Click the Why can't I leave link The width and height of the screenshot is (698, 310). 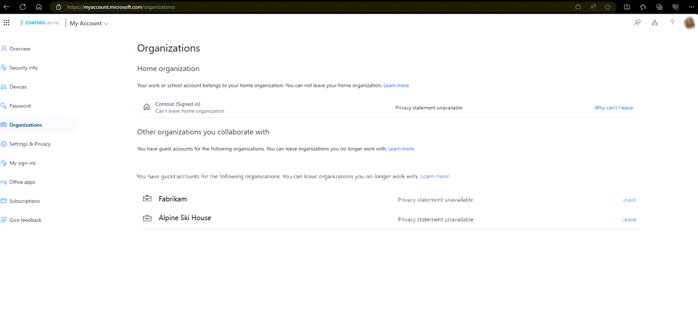tap(613, 108)
